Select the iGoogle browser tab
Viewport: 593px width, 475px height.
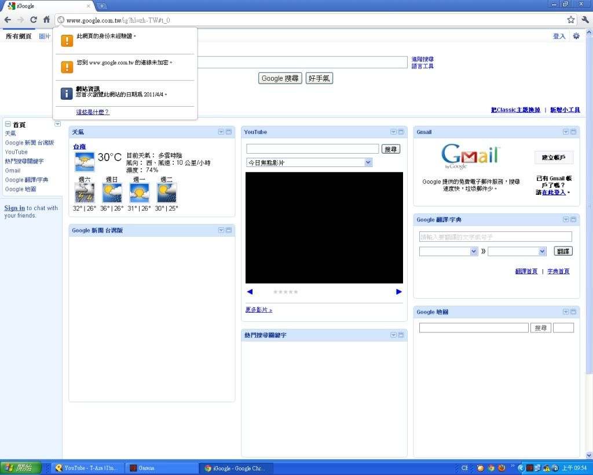[49, 6]
